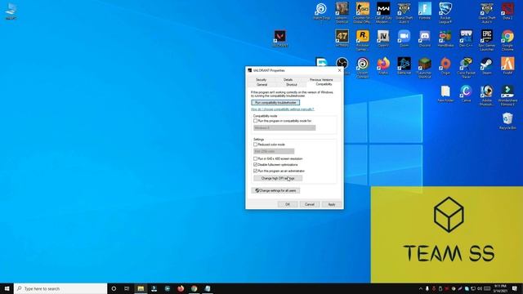Open the Discord desktop icon
The image size is (523, 294).
coord(425,38)
